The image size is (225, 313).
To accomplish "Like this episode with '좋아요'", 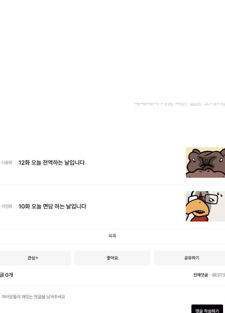I will [x=112, y=258].
